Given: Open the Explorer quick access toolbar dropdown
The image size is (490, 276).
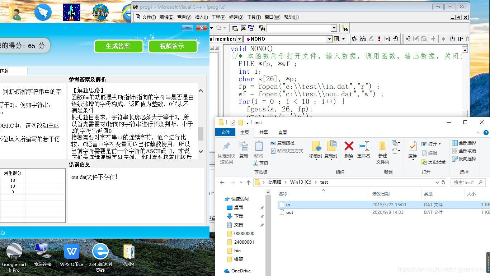Looking at the screenshot, I should tap(247, 123).
